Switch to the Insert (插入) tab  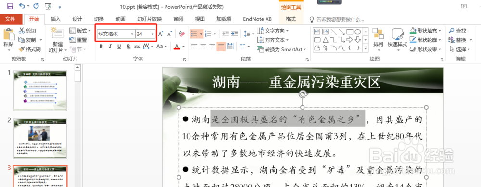coord(55,19)
